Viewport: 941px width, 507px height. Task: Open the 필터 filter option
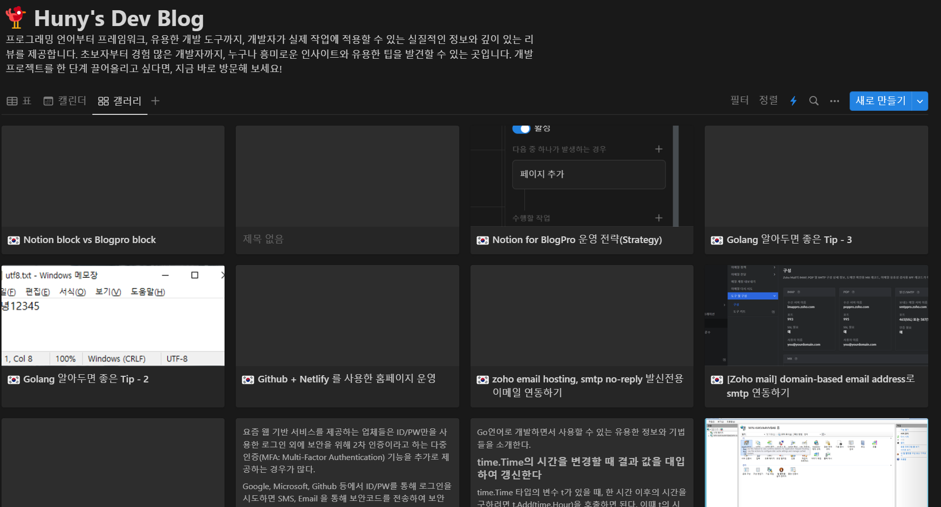tap(739, 101)
